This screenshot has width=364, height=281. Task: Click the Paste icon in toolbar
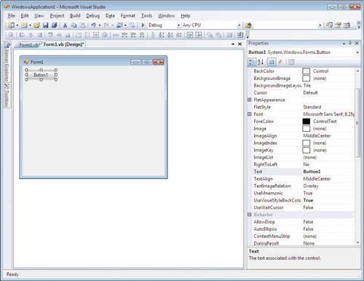pos(83,25)
